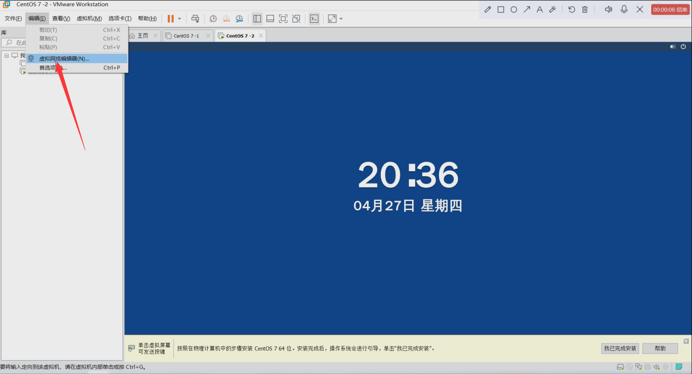
Task: Click the printer status bar icon
Action: pos(648,367)
